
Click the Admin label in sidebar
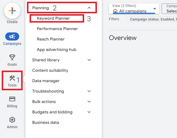point(12,127)
